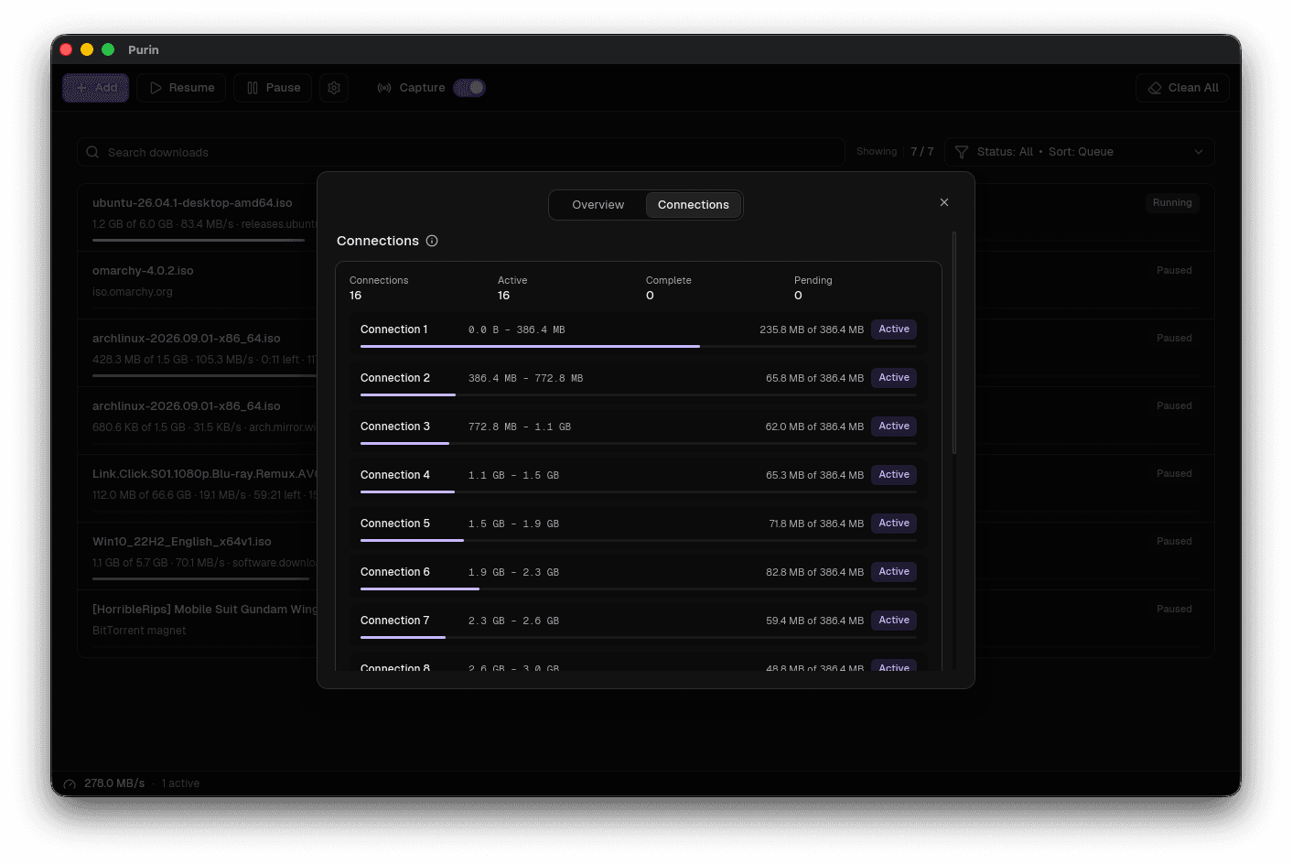
Task: Click the Clean All button
Action: (1182, 88)
